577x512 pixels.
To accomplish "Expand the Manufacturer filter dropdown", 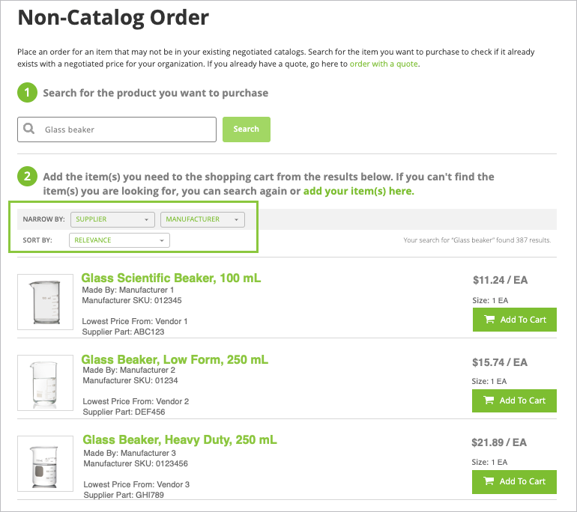I will pos(202,219).
